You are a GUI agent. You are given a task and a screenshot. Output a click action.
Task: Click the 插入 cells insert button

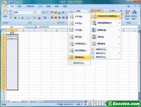pos(113,11)
